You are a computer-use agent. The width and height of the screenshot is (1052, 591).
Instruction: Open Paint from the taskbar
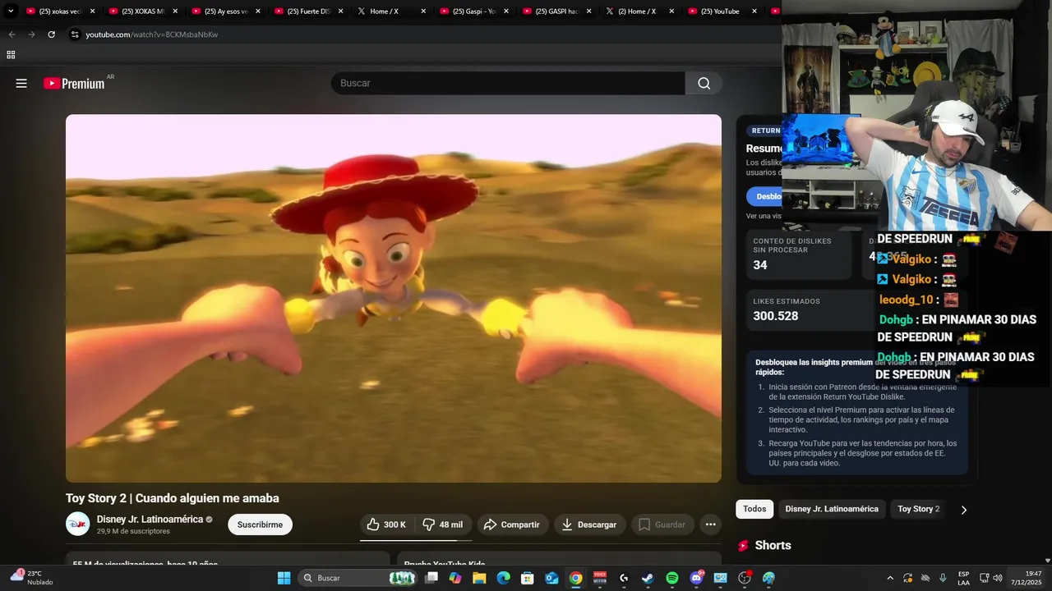click(768, 578)
